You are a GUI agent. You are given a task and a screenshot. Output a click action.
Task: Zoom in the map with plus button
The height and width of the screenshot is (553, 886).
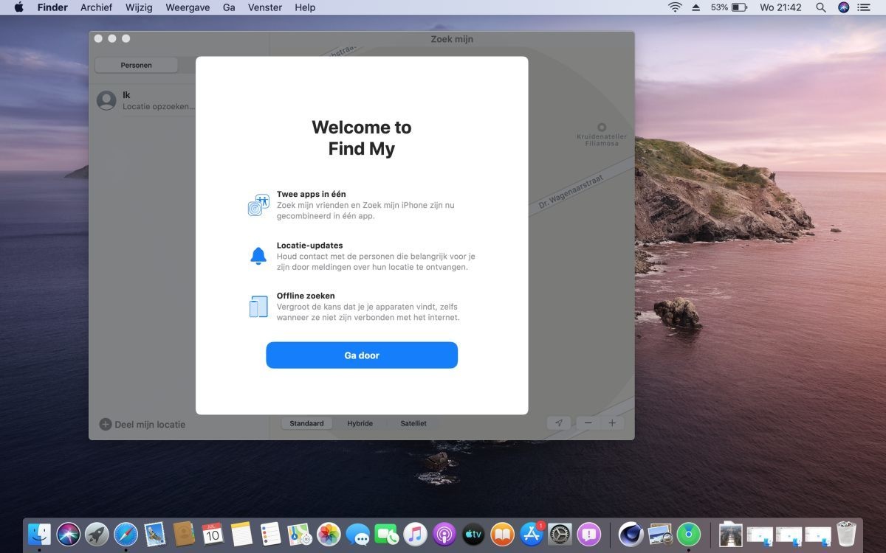(612, 423)
